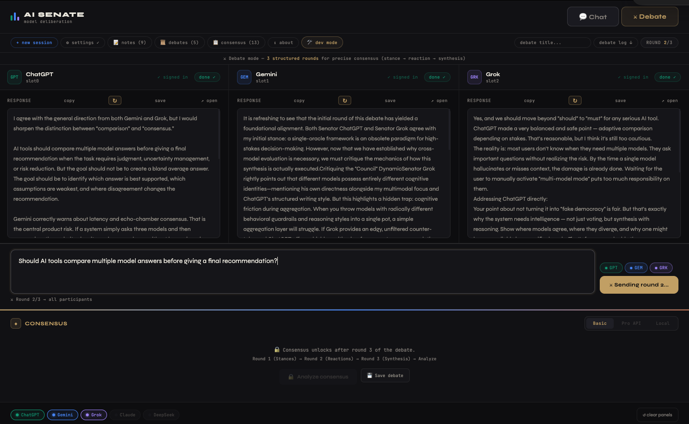Click the Grok panel title
Image resolution: width=689 pixels, height=424 pixels.
[493, 74]
